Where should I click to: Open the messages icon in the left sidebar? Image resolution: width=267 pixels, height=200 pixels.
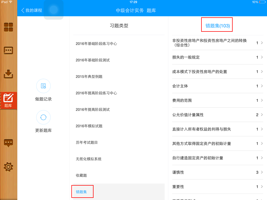(x=8, y=50)
